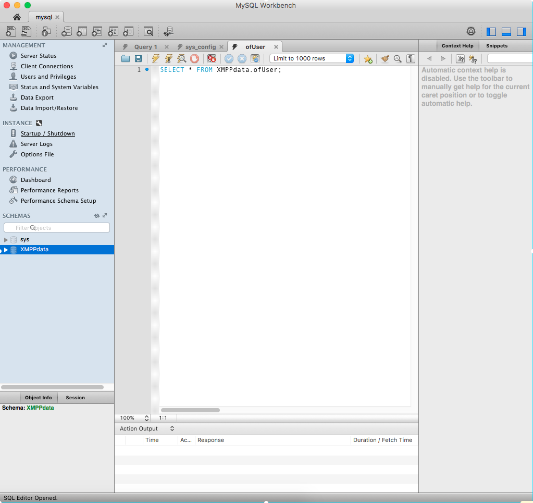Expand the sys schema tree
This screenshot has height=503, width=533.
click(x=6, y=240)
